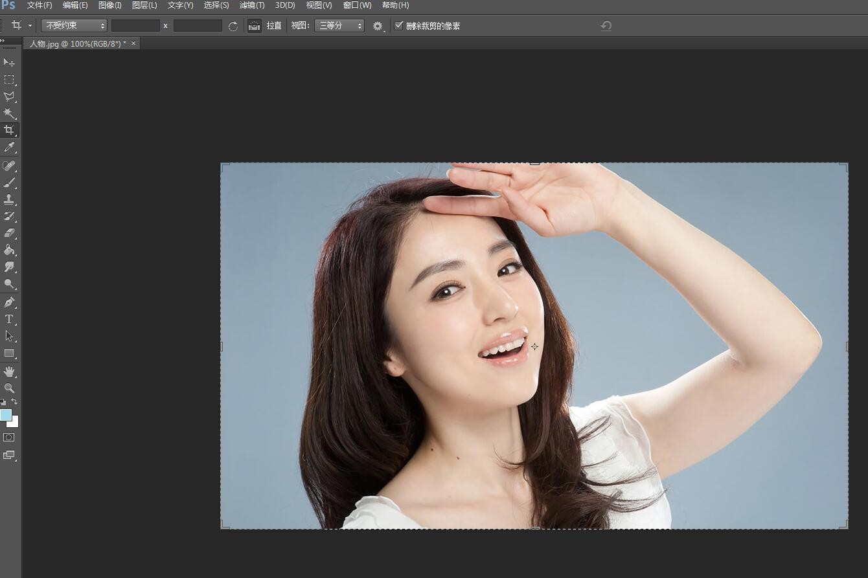The height and width of the screenshot is (578, 868).
Task: Close the 人物.jpg document tab
Action: 133,43
